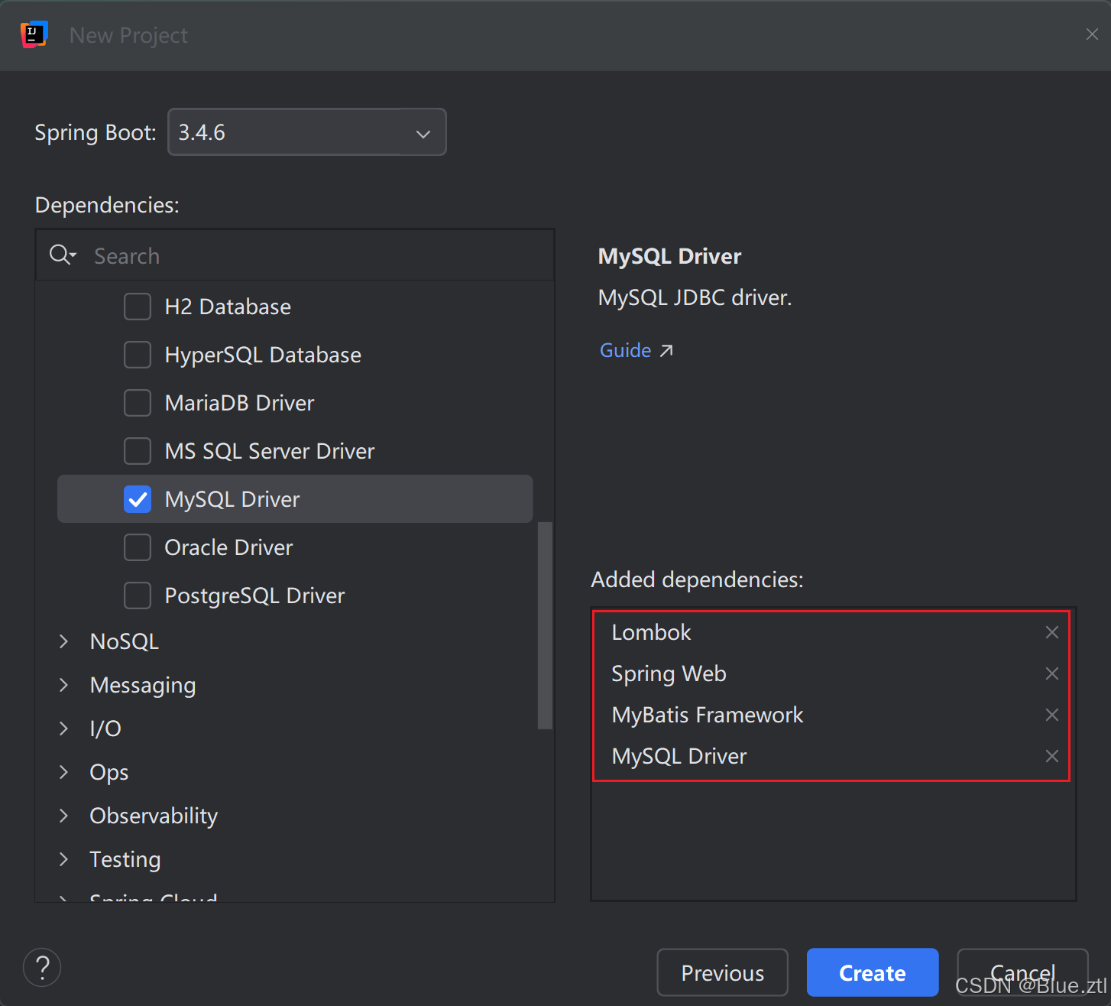Click the search magnifier icon
Screen dimensions: 1111x1006
pos(62,255)
